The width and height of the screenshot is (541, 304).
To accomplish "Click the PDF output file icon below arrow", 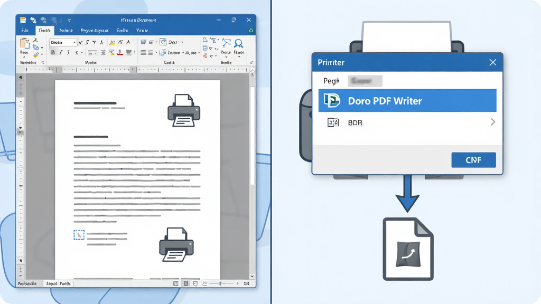I will pos(408,249).
